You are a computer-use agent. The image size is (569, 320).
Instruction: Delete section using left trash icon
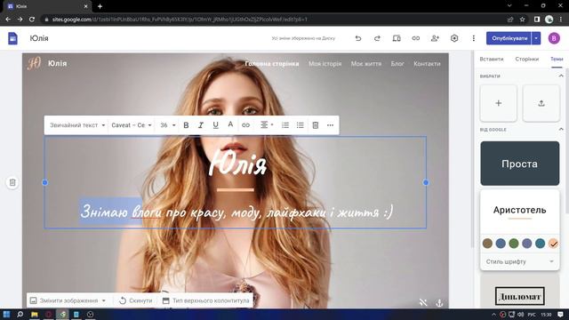tap(12, 182)
